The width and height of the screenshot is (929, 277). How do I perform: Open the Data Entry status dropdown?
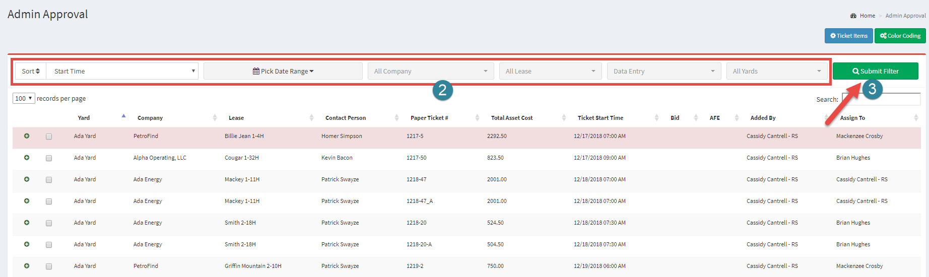[x=664, y=71]
